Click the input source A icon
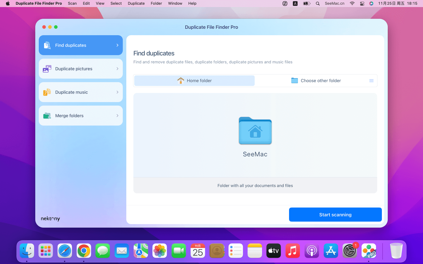 point(295,4)
